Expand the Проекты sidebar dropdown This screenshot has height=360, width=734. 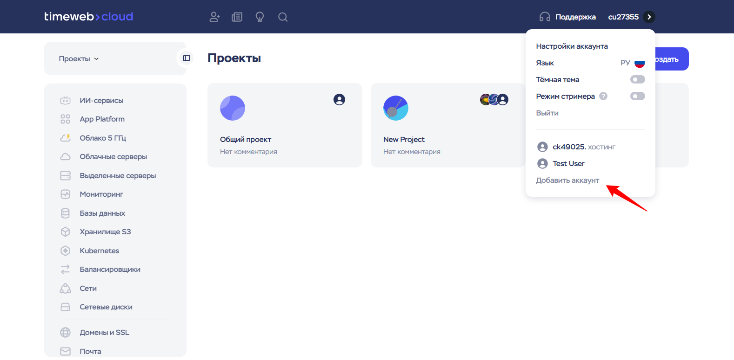(x=79, y=59)
